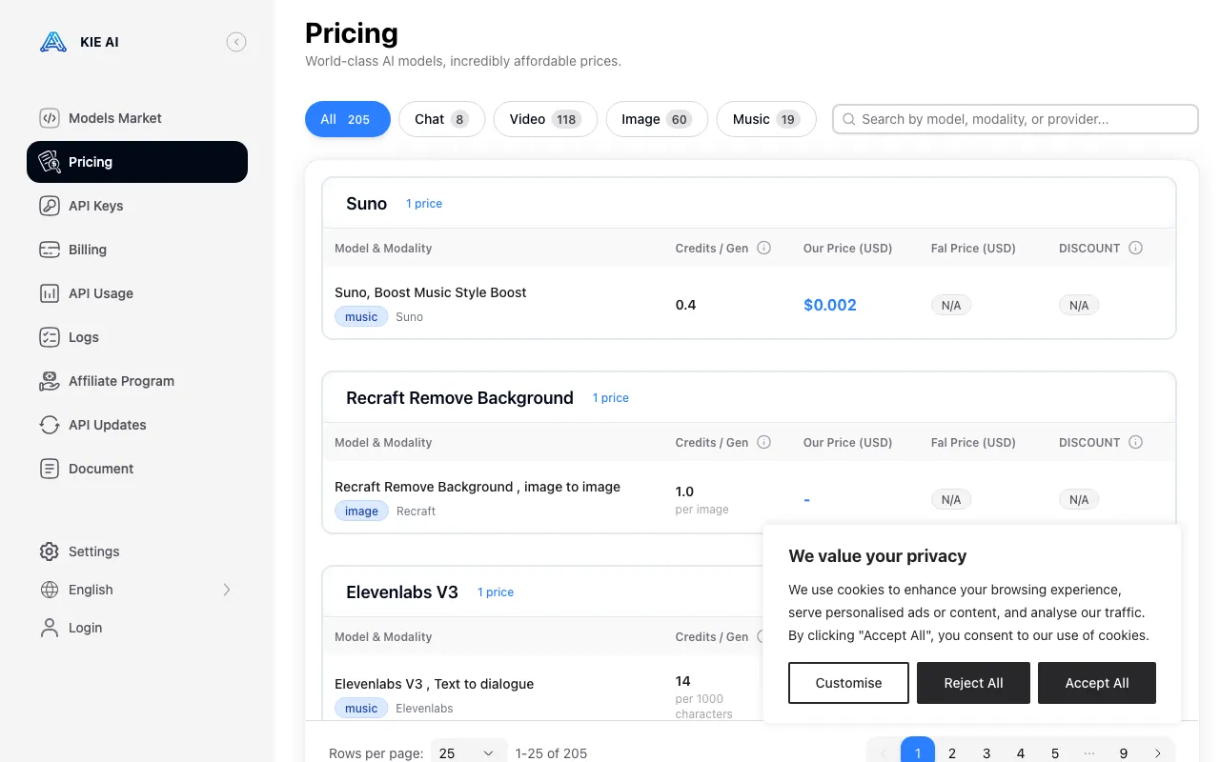Viewport: 1220px width, 762px height.
Task: Open the Affiliate Program page
Action: coord(137,381)
